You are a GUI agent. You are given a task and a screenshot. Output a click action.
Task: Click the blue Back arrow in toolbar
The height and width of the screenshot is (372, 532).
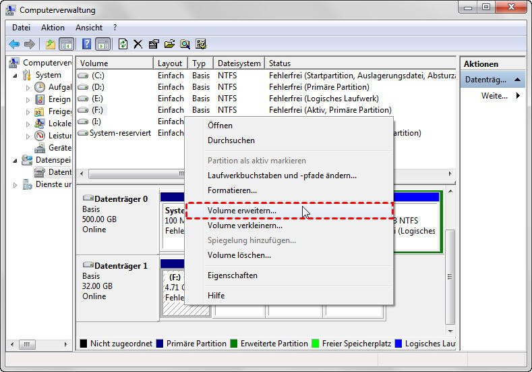click(x=14, y=44)
